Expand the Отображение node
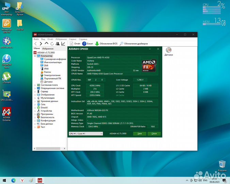This screenshot has width=230, height=184. click(x=35, y=95)
